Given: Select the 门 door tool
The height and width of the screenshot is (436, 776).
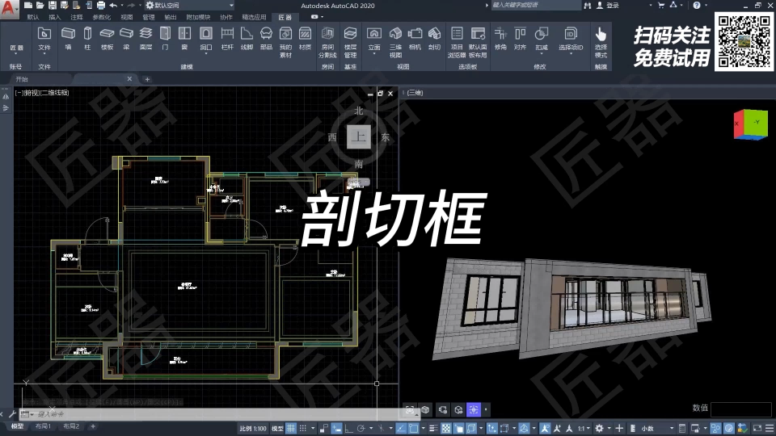Looking at the screenshot, I should (165, 39).
